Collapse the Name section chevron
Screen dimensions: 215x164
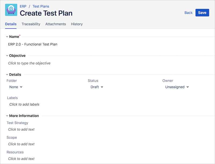[x=7, y=37]
